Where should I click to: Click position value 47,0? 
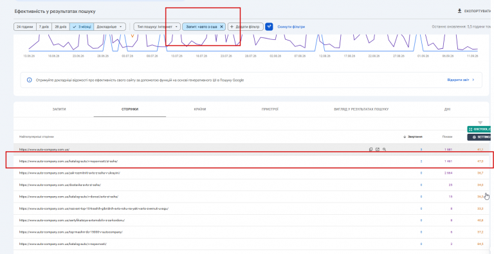coord(480,161)
